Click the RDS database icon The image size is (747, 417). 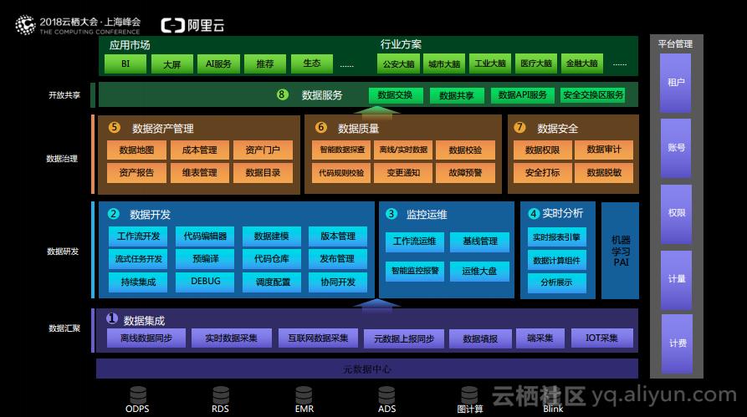tap(221, 394)
